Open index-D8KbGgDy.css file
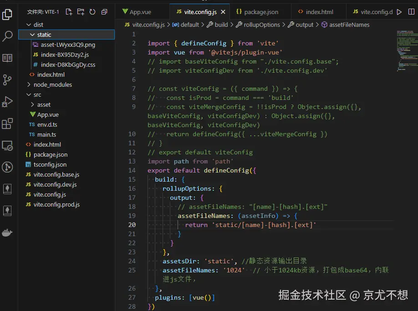 (68, 64)
